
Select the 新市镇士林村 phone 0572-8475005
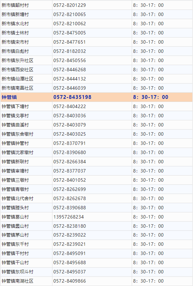pyautogui.click(x=69, y=33)
